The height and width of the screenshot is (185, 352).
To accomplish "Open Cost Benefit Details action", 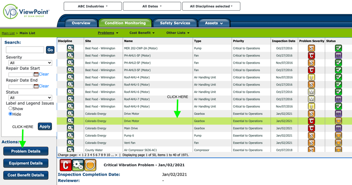I will 26,175.
